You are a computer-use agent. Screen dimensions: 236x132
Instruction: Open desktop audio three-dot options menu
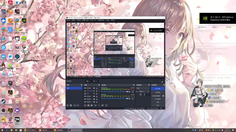(x=133, y=99)
